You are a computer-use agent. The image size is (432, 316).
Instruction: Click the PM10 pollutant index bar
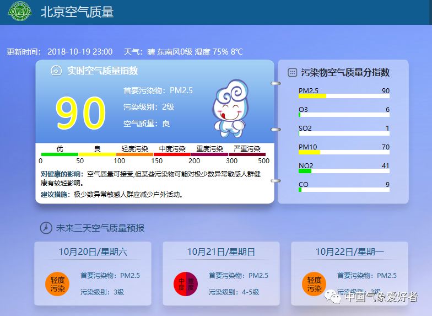pos(310,152)
